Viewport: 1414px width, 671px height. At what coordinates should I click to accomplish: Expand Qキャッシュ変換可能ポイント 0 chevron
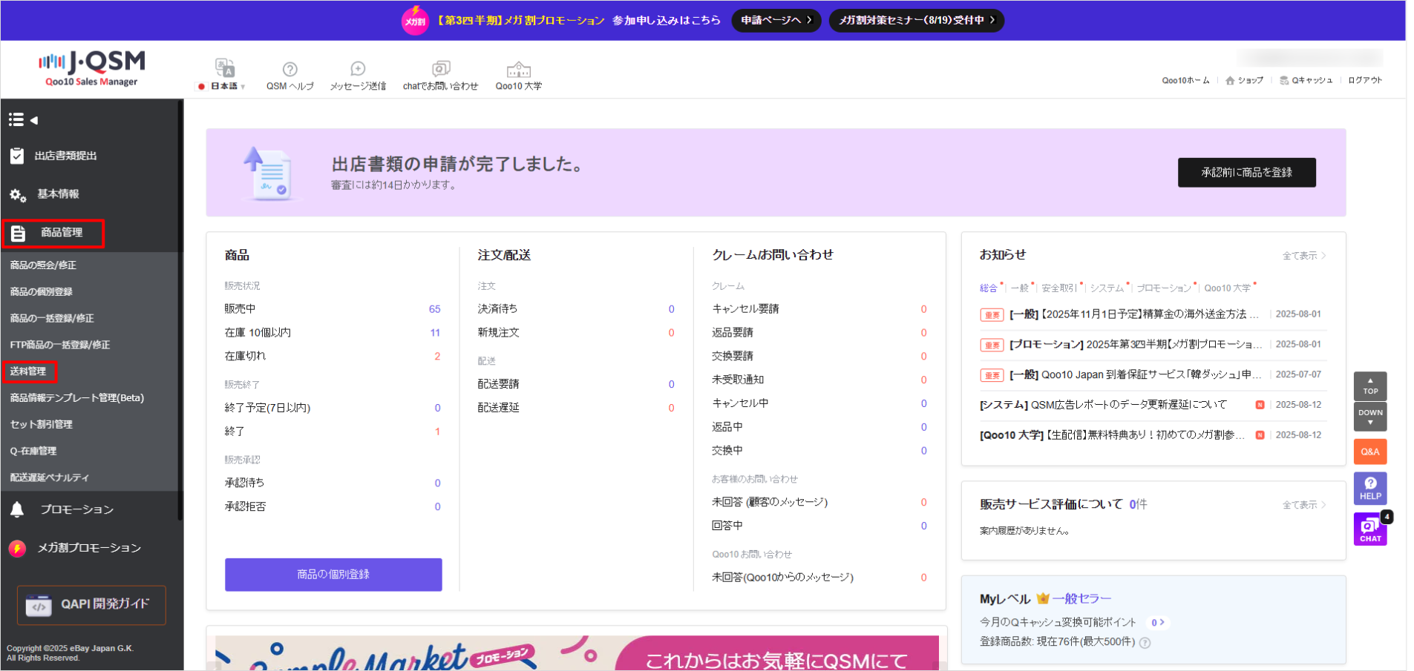[x=1158, y=623]
